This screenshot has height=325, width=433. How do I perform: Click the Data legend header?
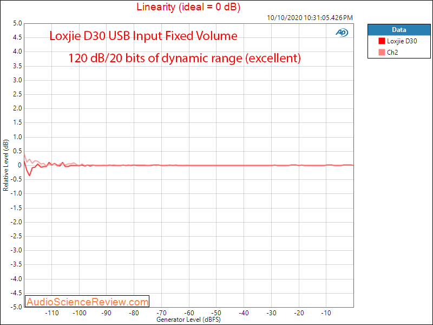[x=399, y=30]
